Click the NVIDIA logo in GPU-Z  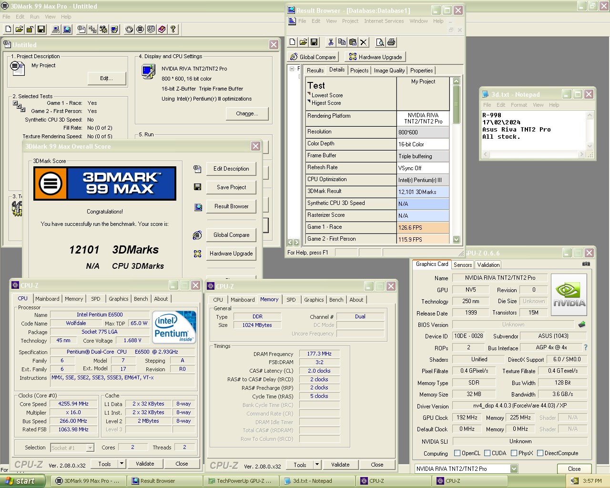[x=569, y=295]
